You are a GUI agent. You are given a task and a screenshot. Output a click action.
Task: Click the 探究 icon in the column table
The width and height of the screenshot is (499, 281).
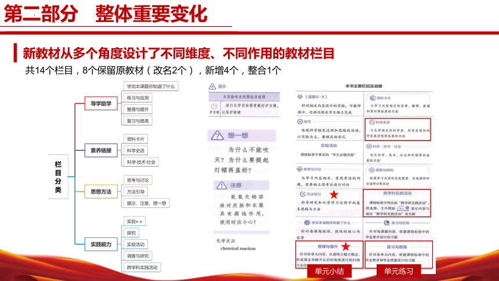pyautogui.click(x=300, y=121)
